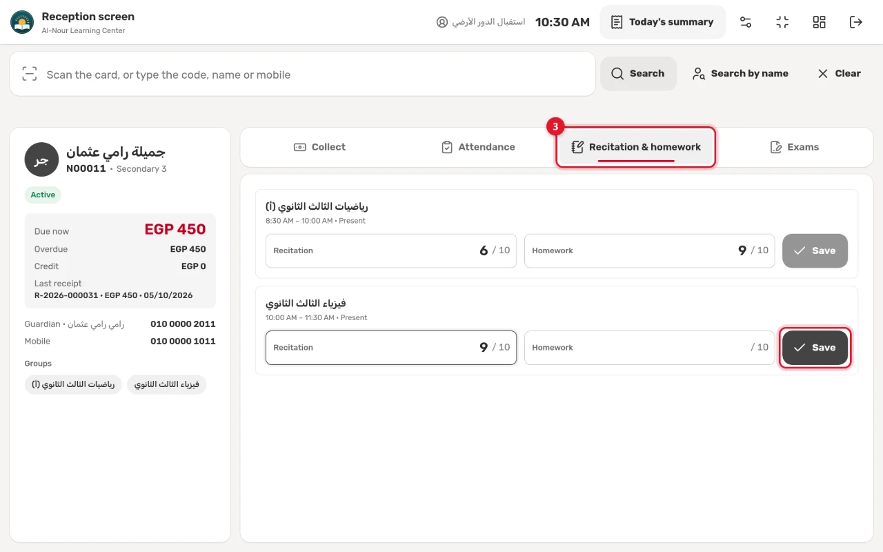Click the student name جميلة رامي عثمان
The image size is (883, 552).
pos(116,152)
